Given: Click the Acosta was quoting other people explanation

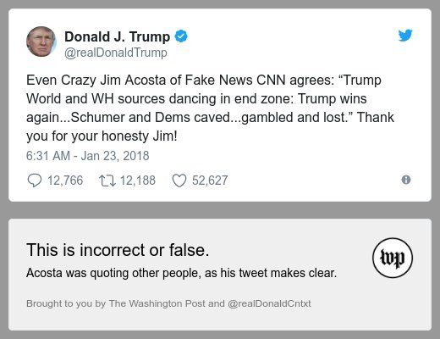Looking at the screenshot, I should 181,273.
